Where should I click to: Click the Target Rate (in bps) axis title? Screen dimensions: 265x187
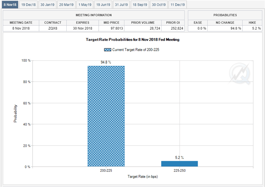(142, 176)
